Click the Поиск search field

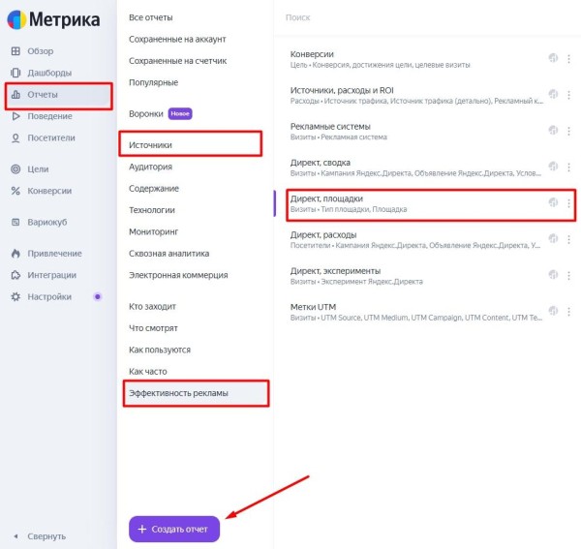point(426,17)
